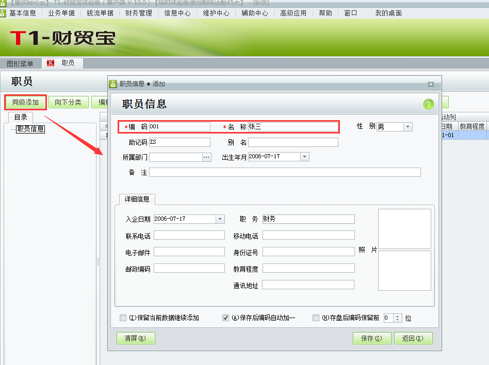Open 所属部门 browse ellipsis button
489x365 pixels.
pyautogui.click(x=206, y=157)
